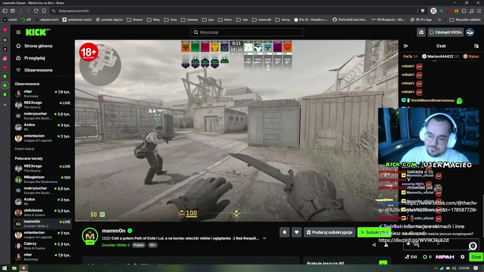
Task: Show hidden system tray icons
Action: click(436, 268)
